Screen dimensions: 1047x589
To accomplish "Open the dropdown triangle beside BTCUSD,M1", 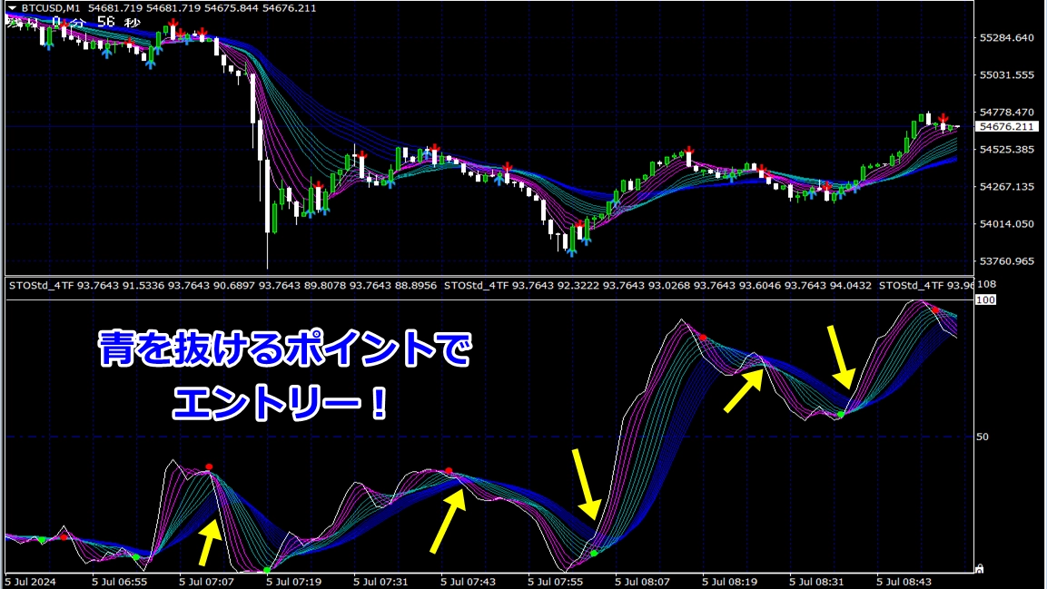I will coord(10,8).
